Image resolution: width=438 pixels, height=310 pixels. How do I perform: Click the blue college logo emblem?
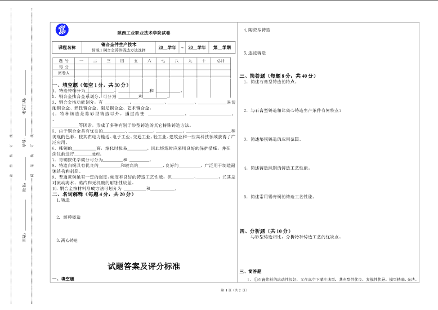[62, 30]
